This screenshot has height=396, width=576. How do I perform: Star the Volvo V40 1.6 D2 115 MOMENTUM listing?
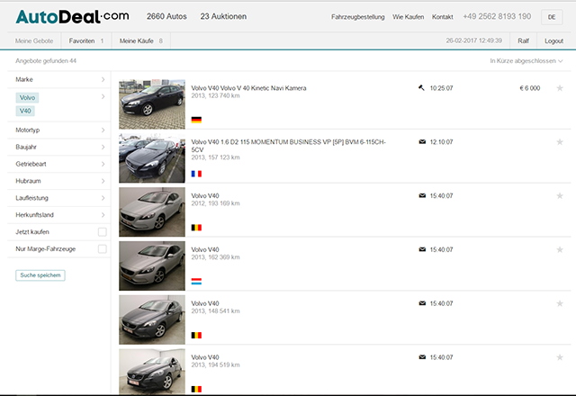[560, 142]
